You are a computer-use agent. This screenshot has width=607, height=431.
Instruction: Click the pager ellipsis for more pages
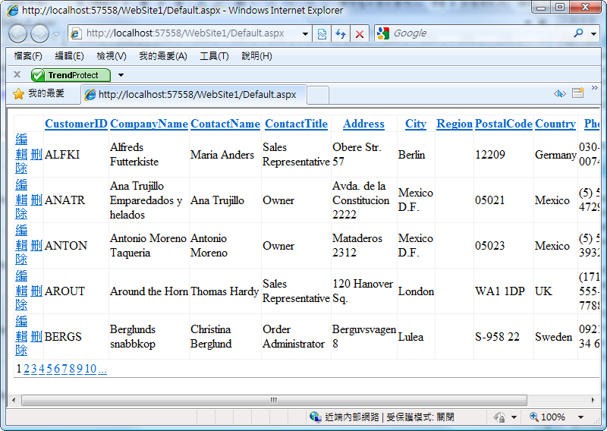point(102,370)
